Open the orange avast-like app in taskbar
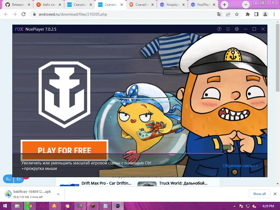Viewport: 280px width, 210px height. click(x=54, y=206)
